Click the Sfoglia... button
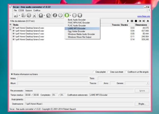Screen dimensions: 159x114 point(142,104)
